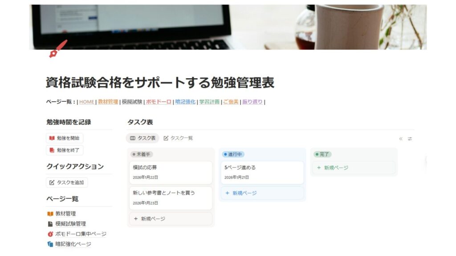Open the ポモドーロ link in header
Image resolution: width=456 pixels, height=256 pixels.
[x=159, y=102]
